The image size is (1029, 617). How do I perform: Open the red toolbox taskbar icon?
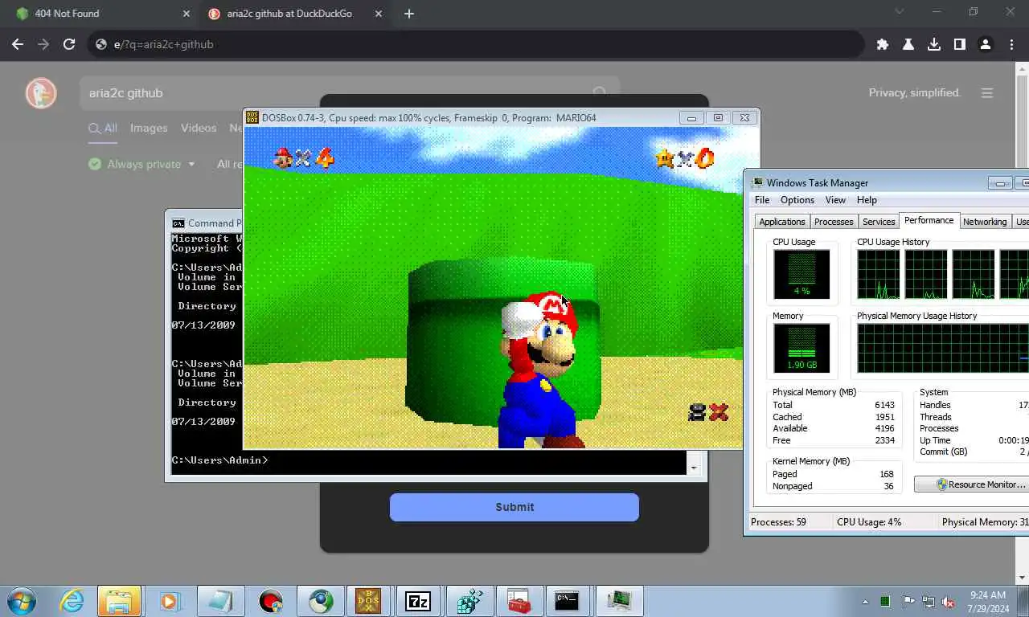pos(518,601)
